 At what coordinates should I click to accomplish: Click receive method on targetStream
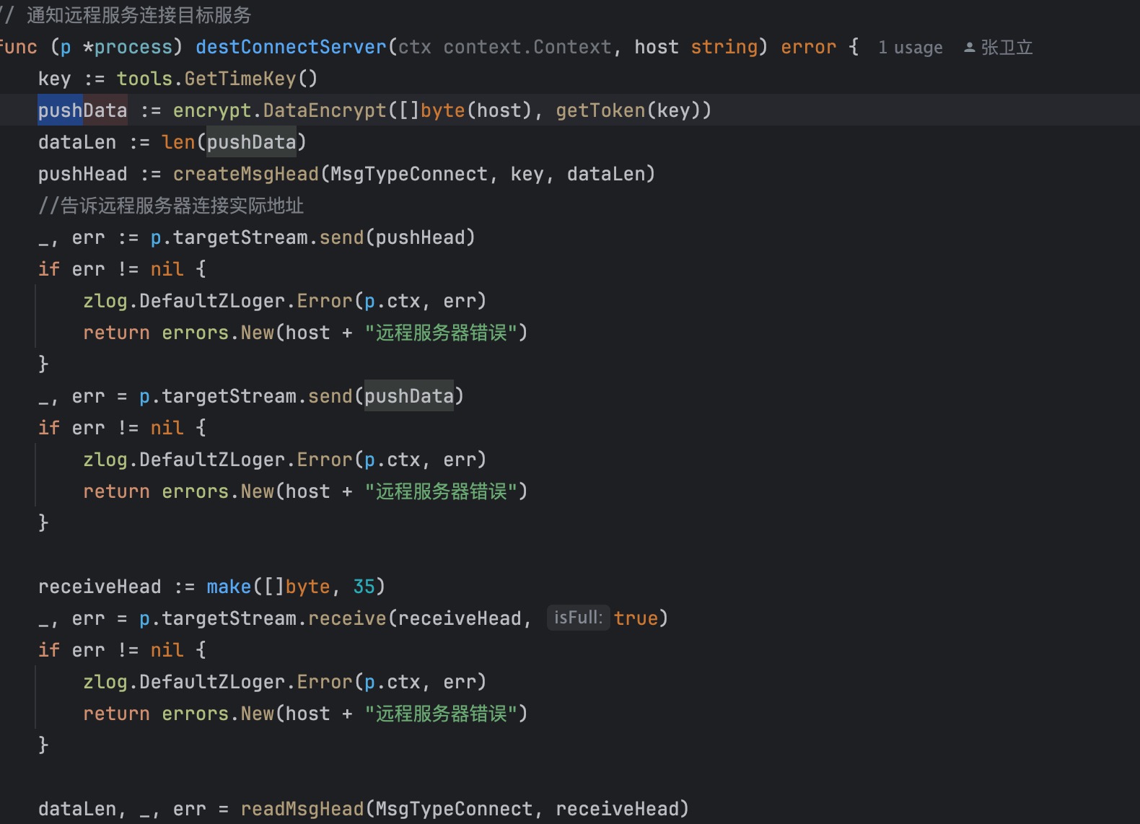[x=347, y=618]
